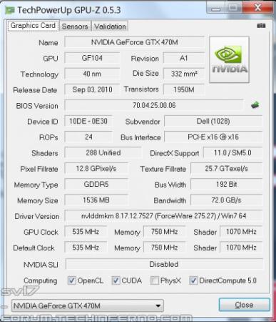Click the Name field showing GTX 470M

point(135,42)
